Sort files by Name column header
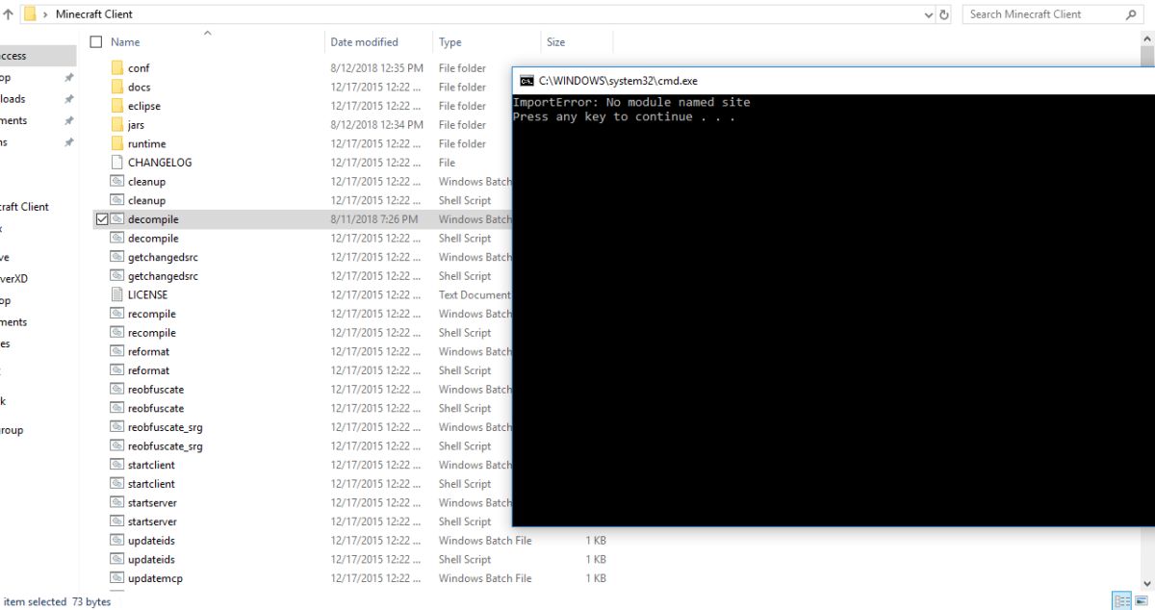 (125, 42)
